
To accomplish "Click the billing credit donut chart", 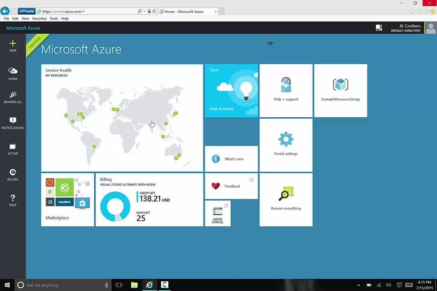I will [115, 206].
